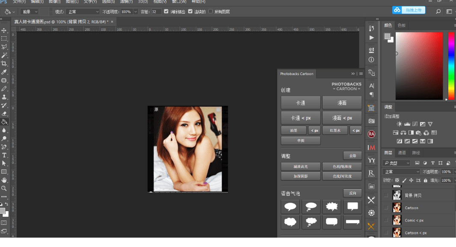
Task: Activate the Eyedropper tool
Action: coord(4,72)
